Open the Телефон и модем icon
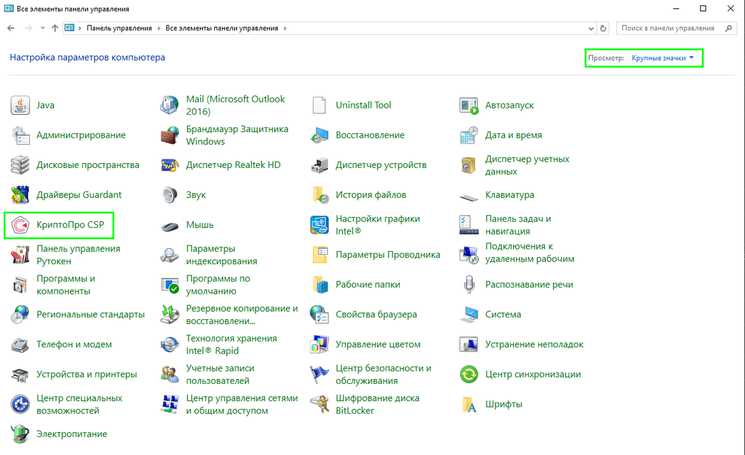The width and height of the screenshot is (745, 455). 20,344
